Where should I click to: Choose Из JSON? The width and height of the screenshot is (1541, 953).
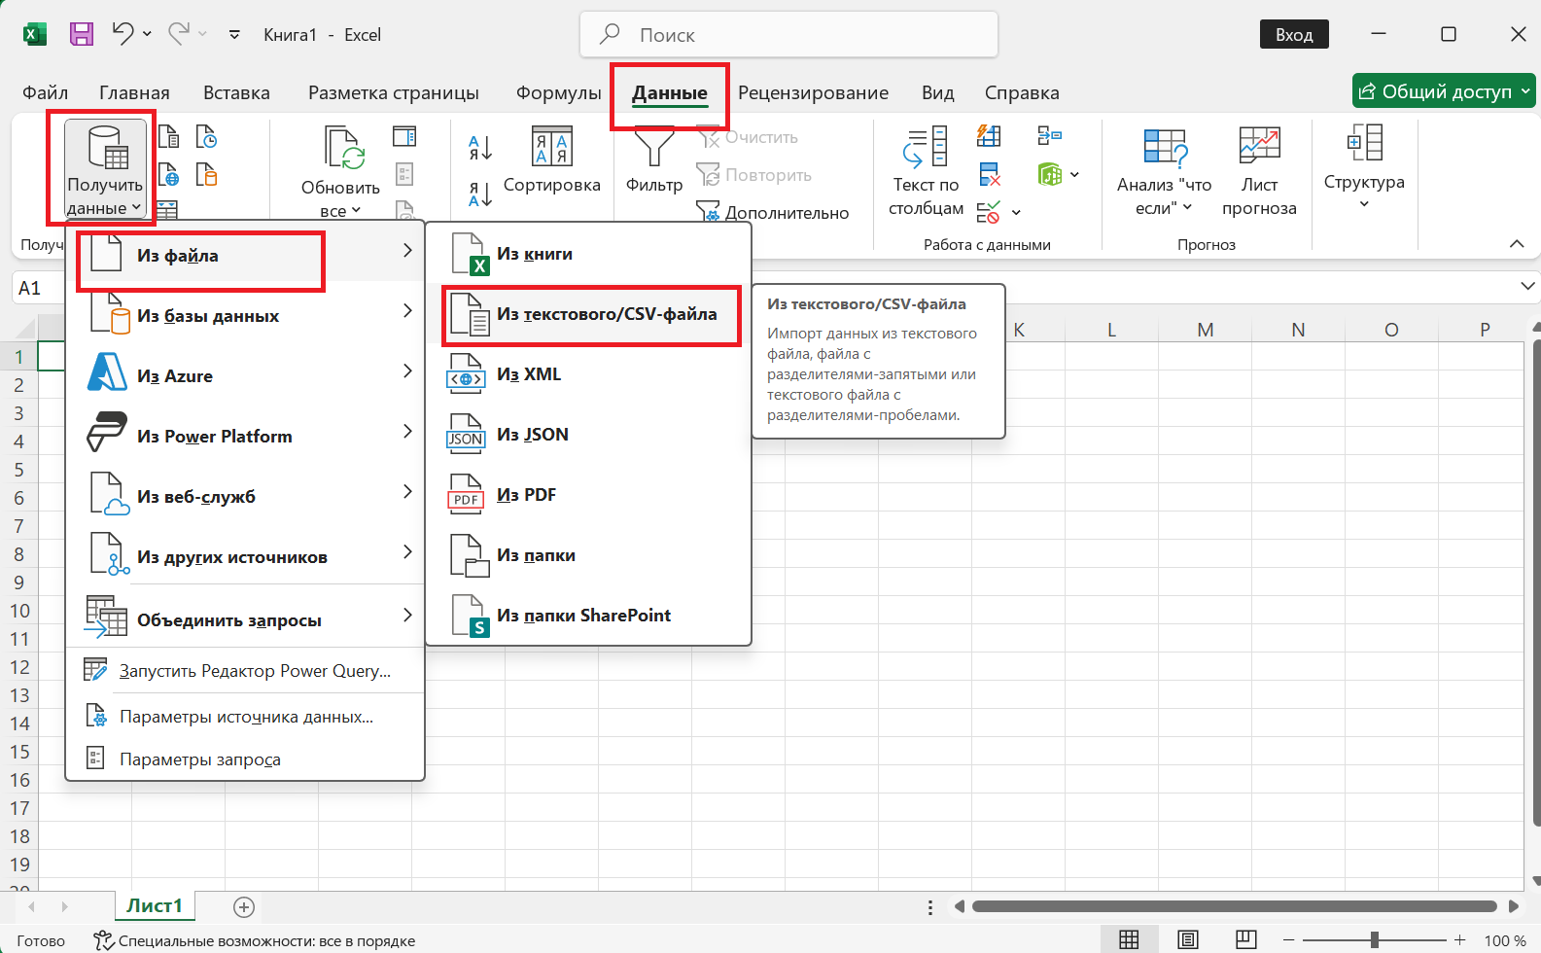(589, 435)
